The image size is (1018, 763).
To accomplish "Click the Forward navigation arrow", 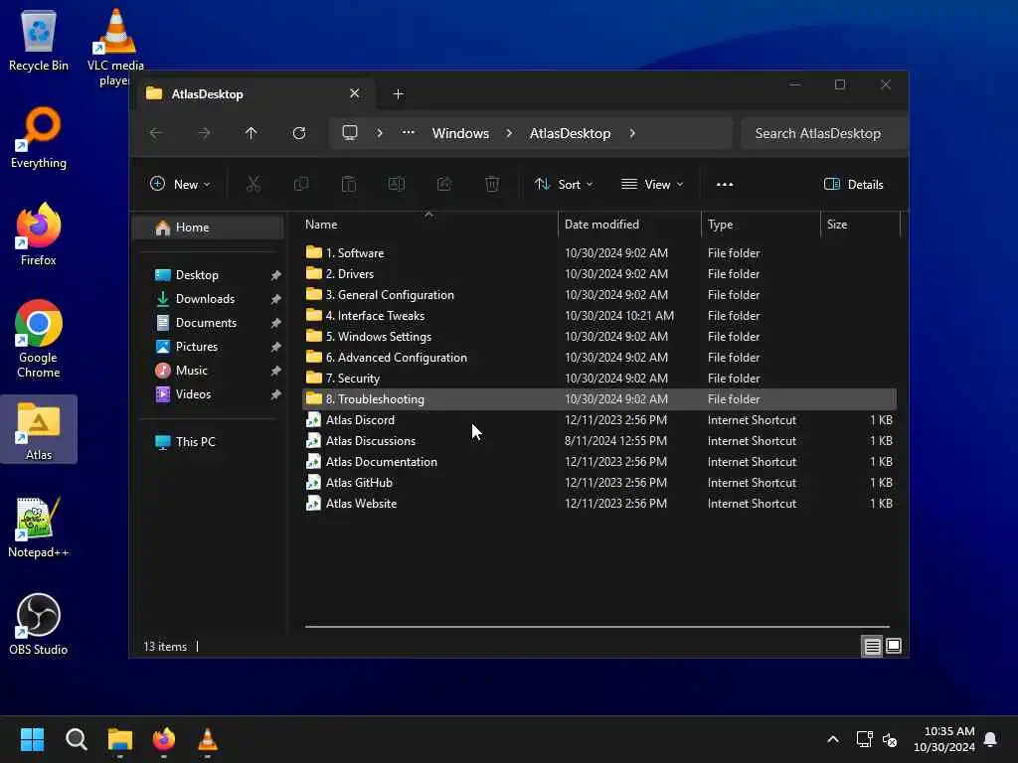I will coord(204,133).
